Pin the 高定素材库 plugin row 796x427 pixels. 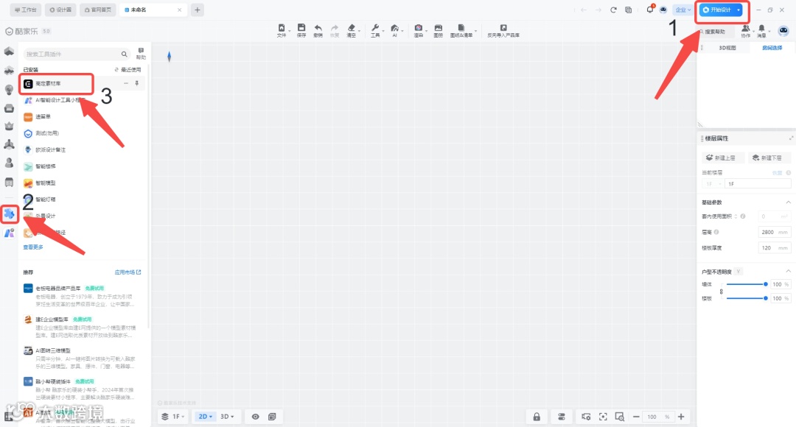[x=136, y=83]
